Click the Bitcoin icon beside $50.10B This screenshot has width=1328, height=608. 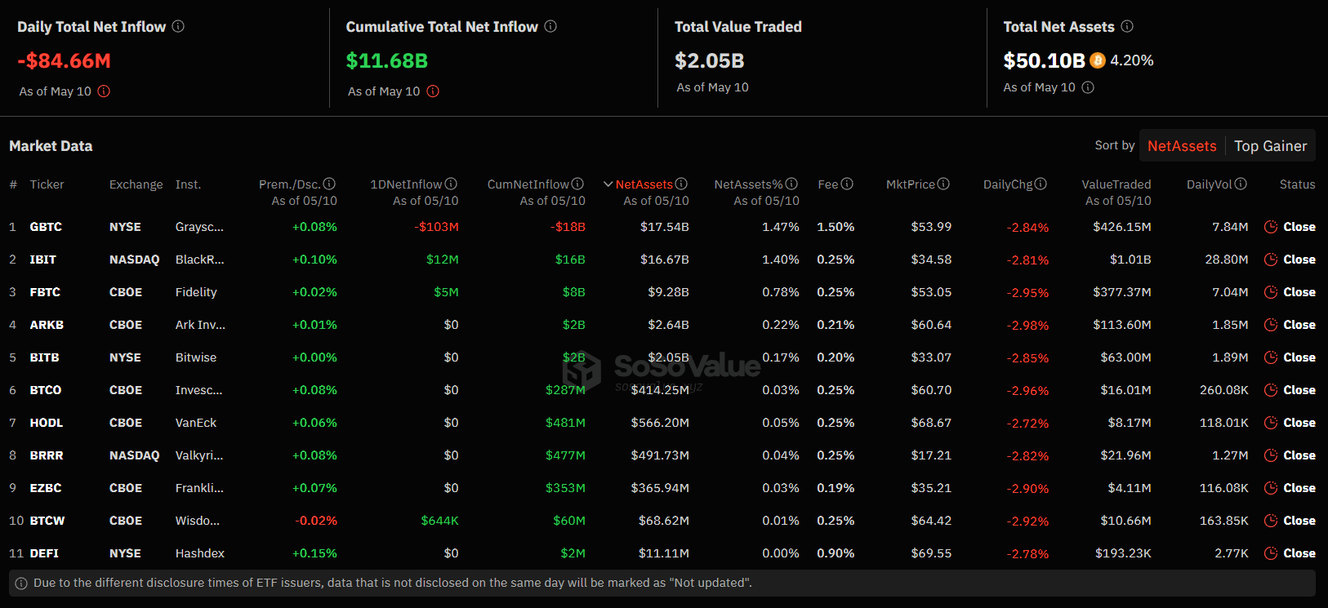(x=1098, y=60)
